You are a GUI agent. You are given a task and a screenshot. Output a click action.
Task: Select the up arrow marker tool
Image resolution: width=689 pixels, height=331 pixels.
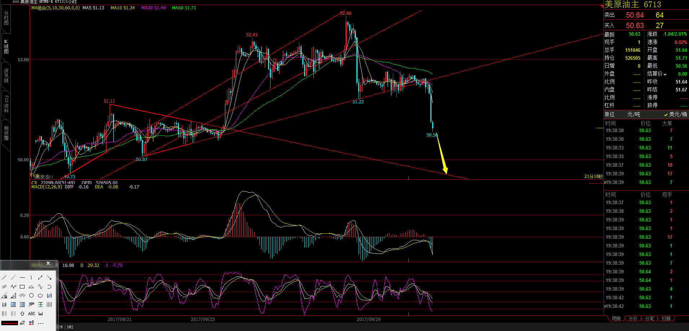(x=22, y=314)
